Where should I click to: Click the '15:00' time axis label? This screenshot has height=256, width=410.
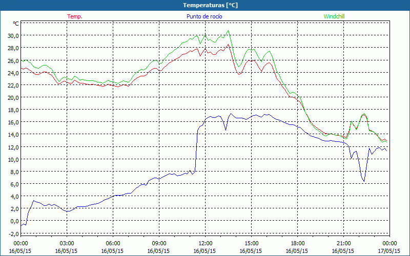[x=251, y=244]
